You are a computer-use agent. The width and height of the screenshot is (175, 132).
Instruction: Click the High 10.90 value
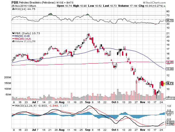pos(80,6)
